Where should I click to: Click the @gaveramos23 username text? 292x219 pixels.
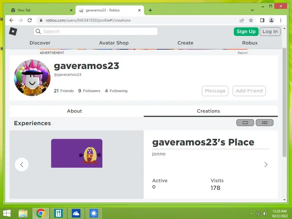tap(67, 74)
